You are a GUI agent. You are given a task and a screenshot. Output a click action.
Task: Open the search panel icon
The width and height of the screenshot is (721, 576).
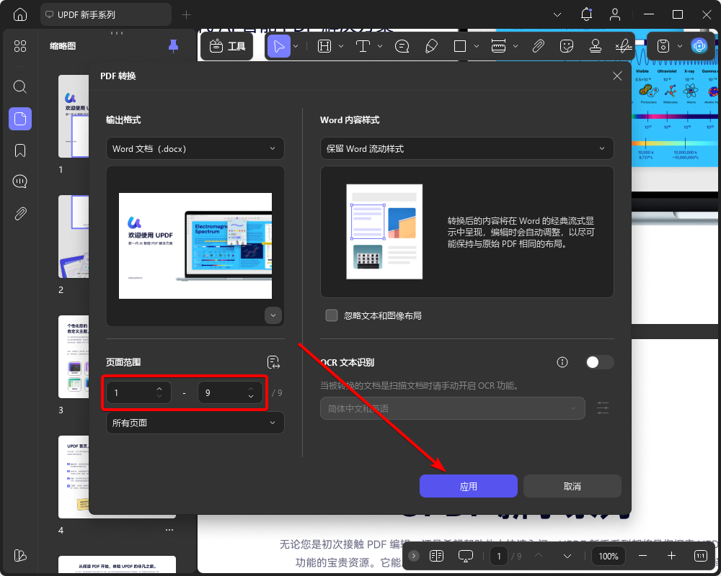19,87
